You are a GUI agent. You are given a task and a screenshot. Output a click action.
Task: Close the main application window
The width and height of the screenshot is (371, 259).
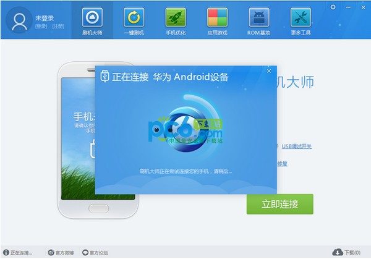(363, 7)
